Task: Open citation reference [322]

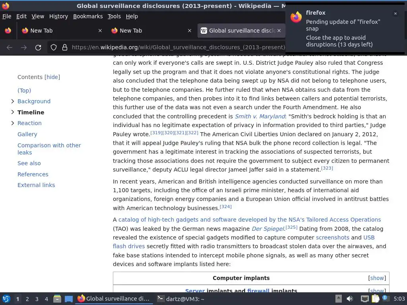Action: [192, 133]
